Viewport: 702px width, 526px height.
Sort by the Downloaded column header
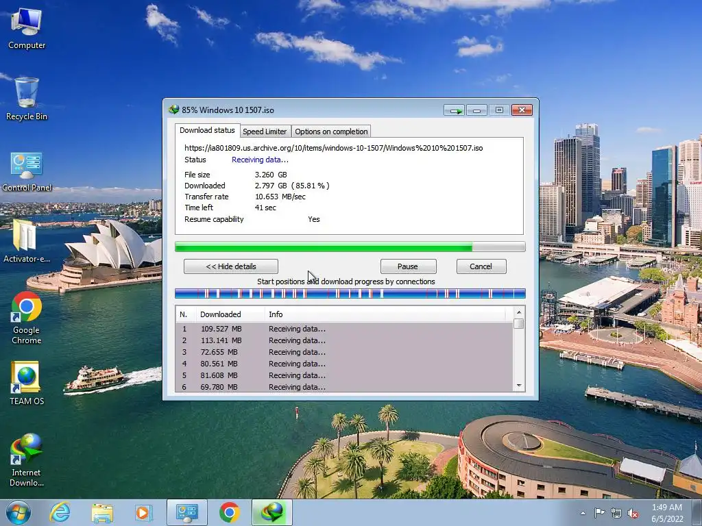point(230,314)
